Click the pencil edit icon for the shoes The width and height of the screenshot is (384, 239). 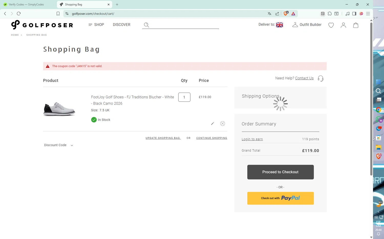(x=212, y=124)
